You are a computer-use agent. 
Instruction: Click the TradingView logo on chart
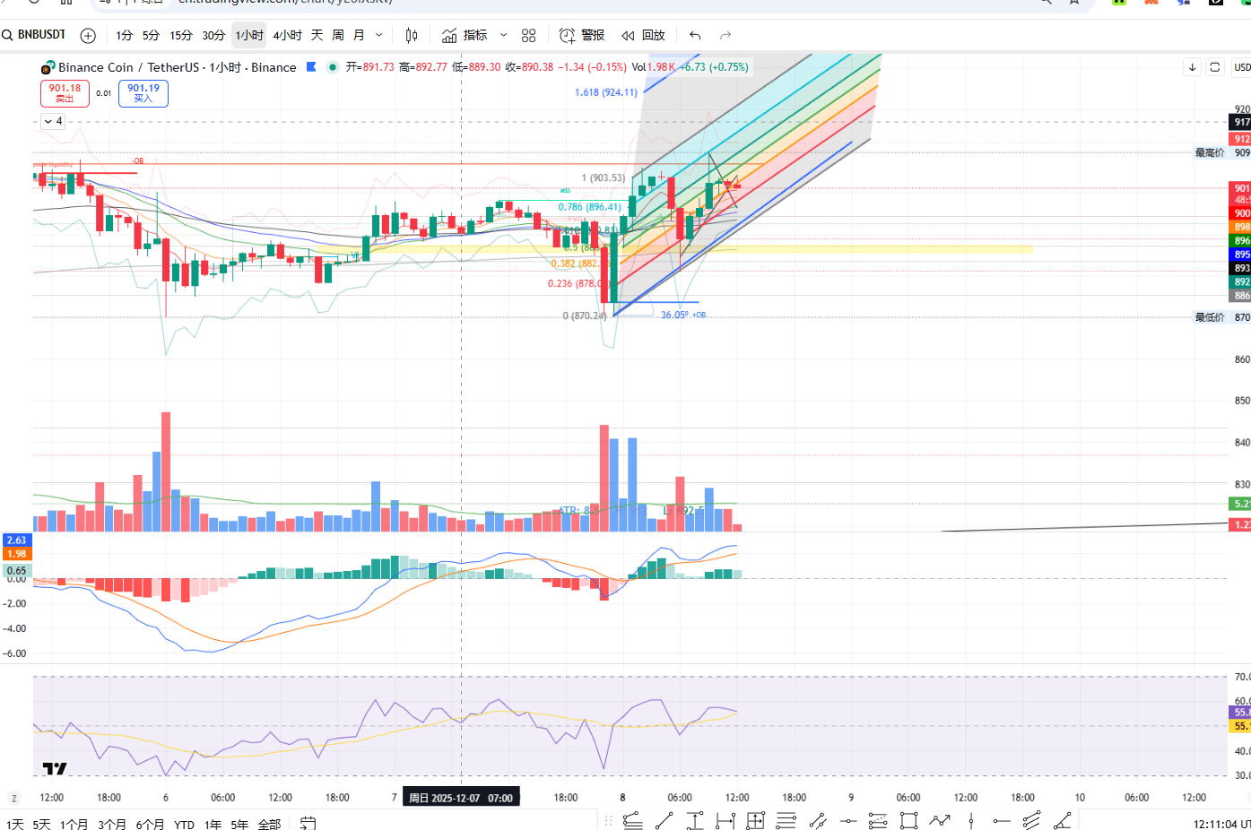pos(55,768)
